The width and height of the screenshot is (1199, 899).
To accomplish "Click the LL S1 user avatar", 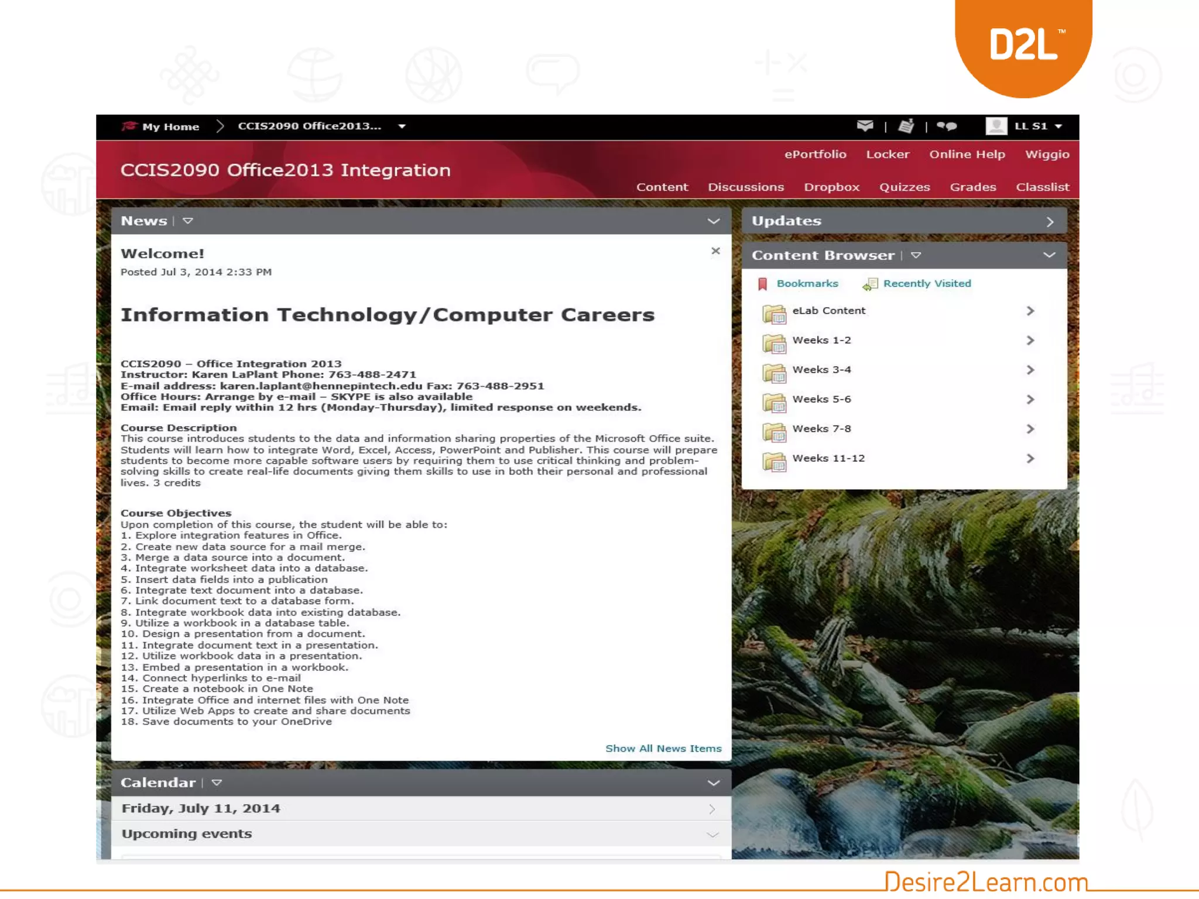I will (x=996, y=126).
